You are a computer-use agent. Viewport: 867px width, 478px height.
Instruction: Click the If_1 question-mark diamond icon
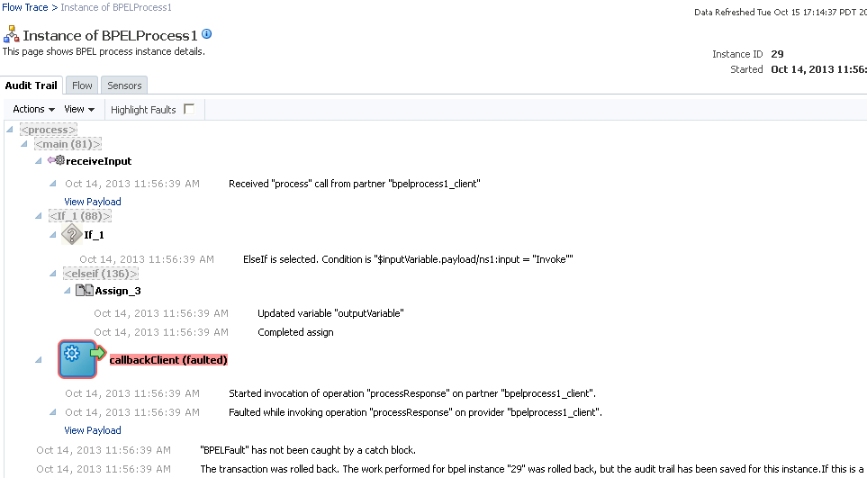point(71,234)
